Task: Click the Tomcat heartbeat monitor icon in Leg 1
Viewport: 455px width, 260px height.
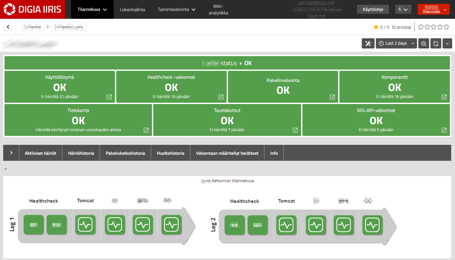Action: 85,225
